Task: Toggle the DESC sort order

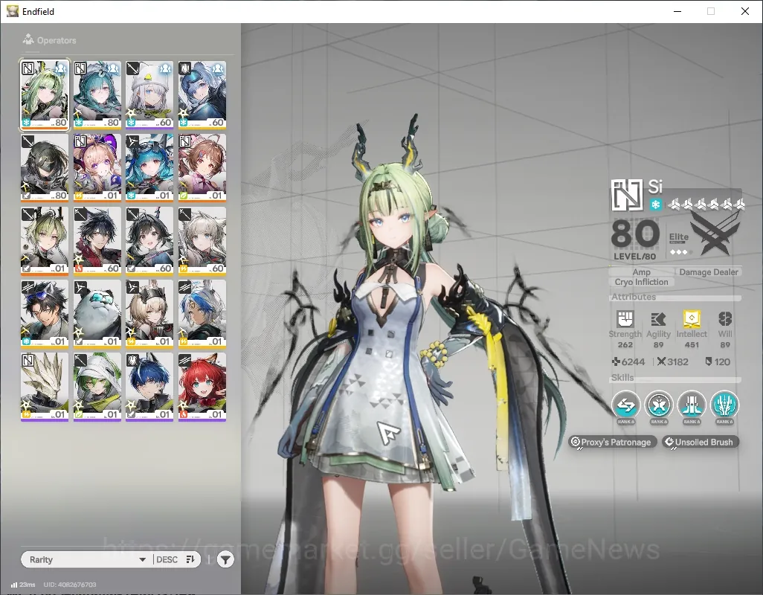Action: tap(176, 559)
